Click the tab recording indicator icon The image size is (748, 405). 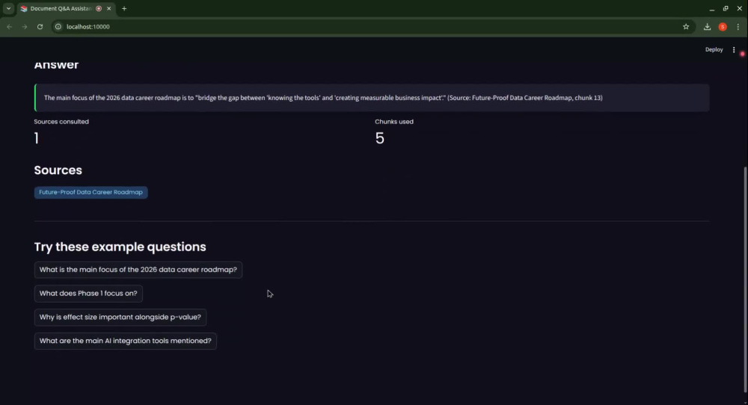99,8
